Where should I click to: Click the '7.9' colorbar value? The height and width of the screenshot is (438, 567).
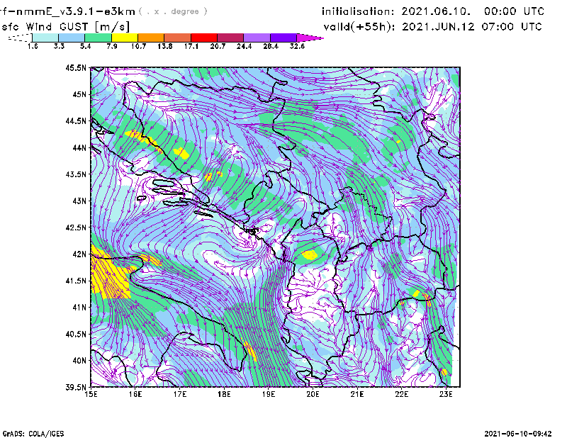112,46
